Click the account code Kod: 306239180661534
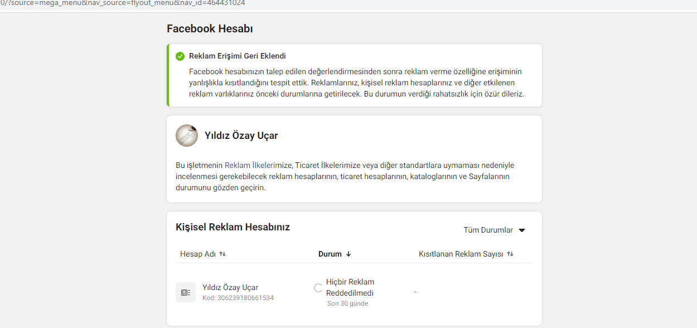The width and height of the screenshot is (697, 328). click(x=238, y=298)
